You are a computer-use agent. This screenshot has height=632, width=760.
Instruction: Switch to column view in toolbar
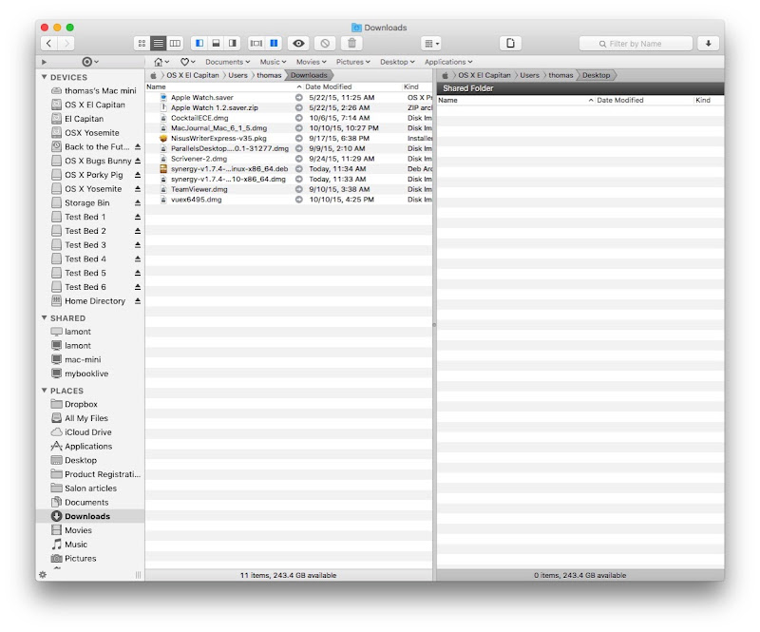tap(175, 43)
